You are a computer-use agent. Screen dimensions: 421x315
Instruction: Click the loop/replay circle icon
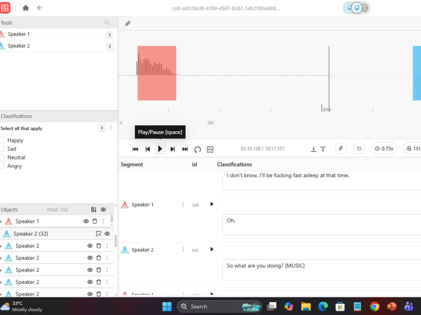pos(197,149)
